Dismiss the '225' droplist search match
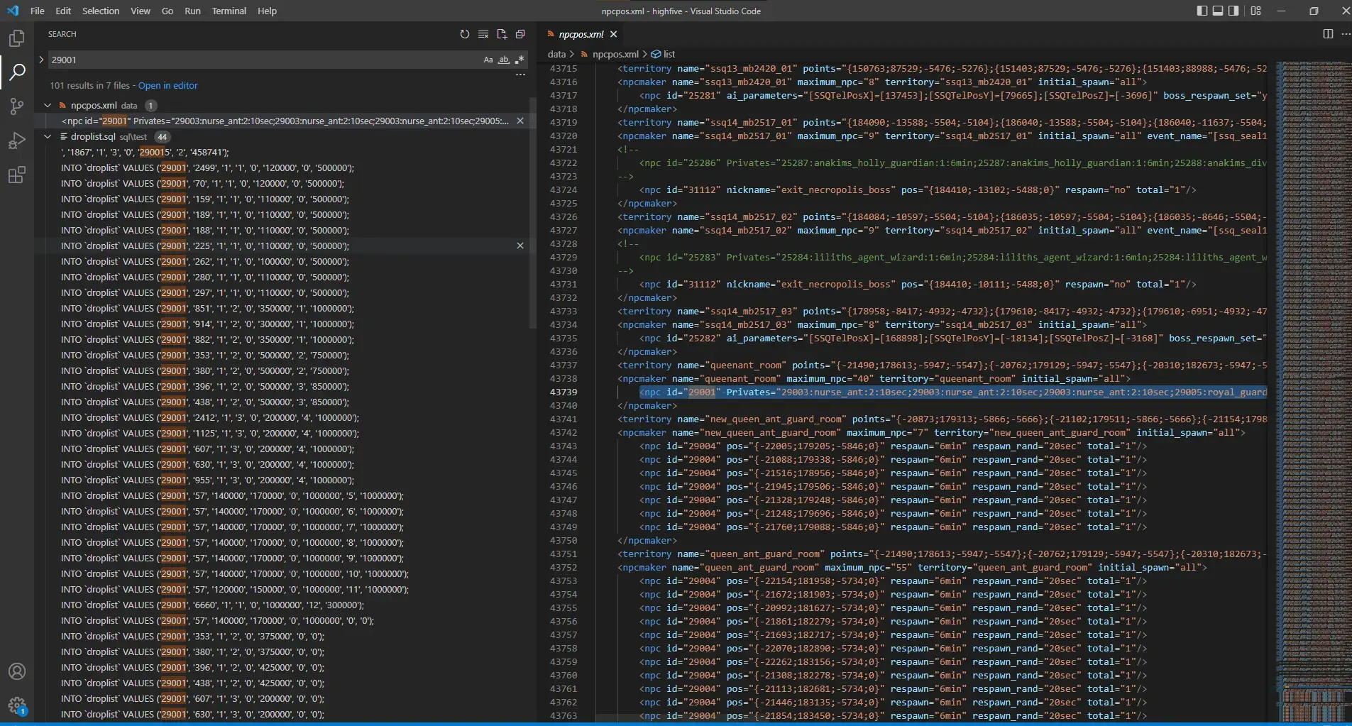Viewport: 1352px width, 726px height. tap(520, 246)
